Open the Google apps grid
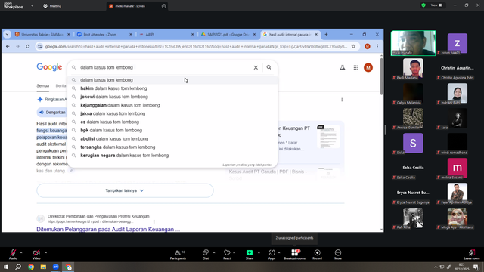The height and width of the screenshot is (272, 484). 356,67
